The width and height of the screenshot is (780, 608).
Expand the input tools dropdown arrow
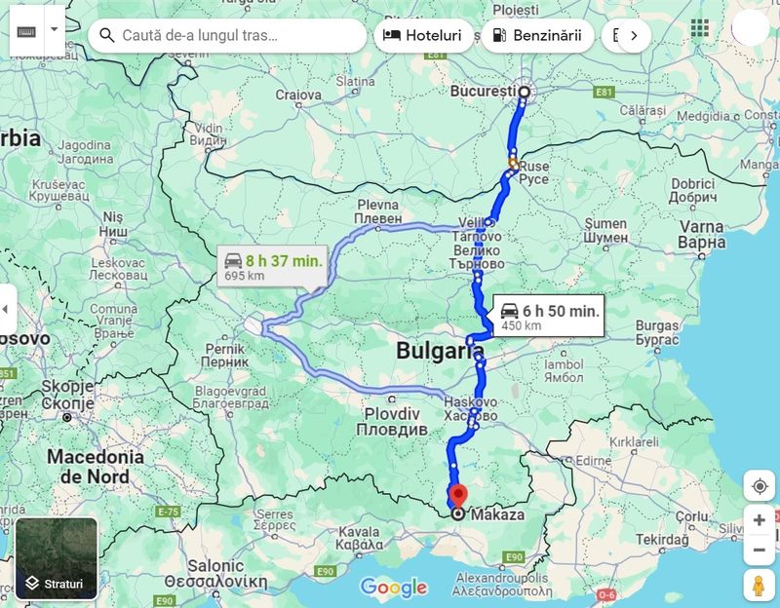[55, 31]
